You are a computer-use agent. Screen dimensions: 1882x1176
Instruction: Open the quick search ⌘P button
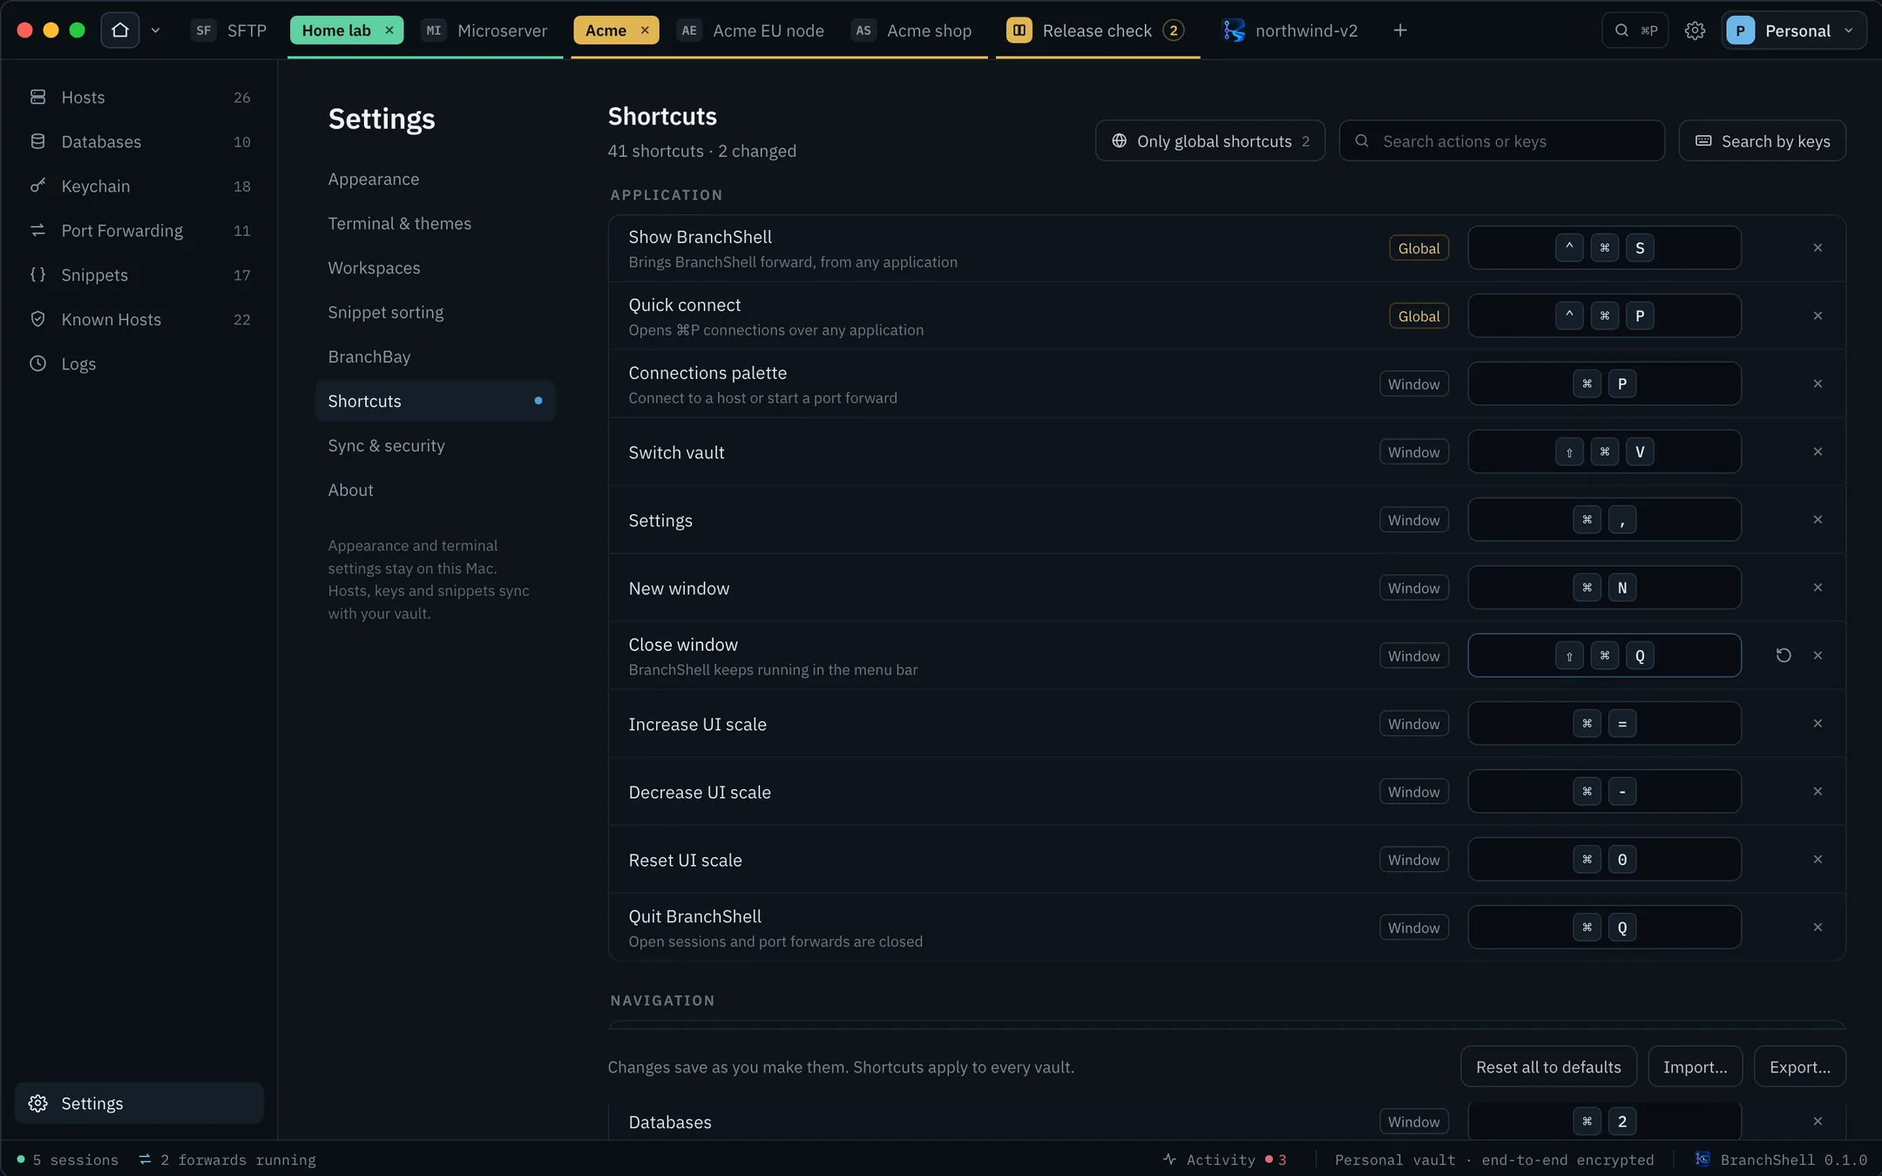coord(1635,30)
